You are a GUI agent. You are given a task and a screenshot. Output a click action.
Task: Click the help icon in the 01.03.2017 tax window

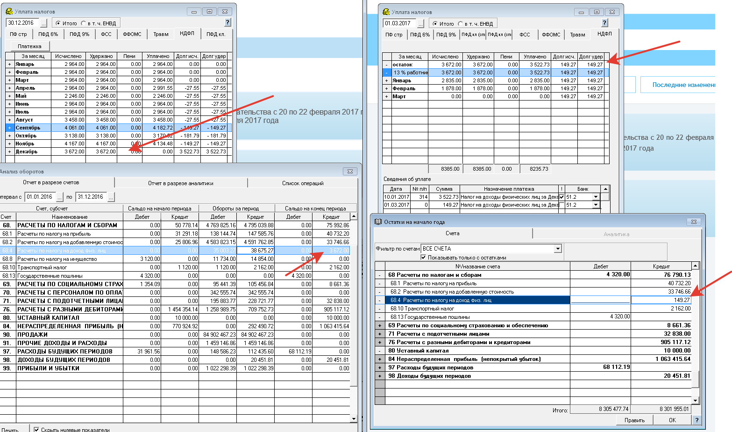pyautogui.click(x=604, y=23)
